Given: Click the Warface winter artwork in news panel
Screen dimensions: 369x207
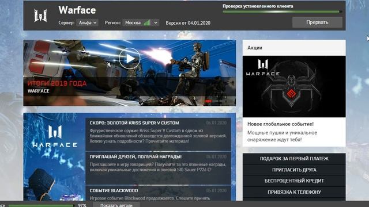Looking at the screenshot, I should tap(54, 157).
